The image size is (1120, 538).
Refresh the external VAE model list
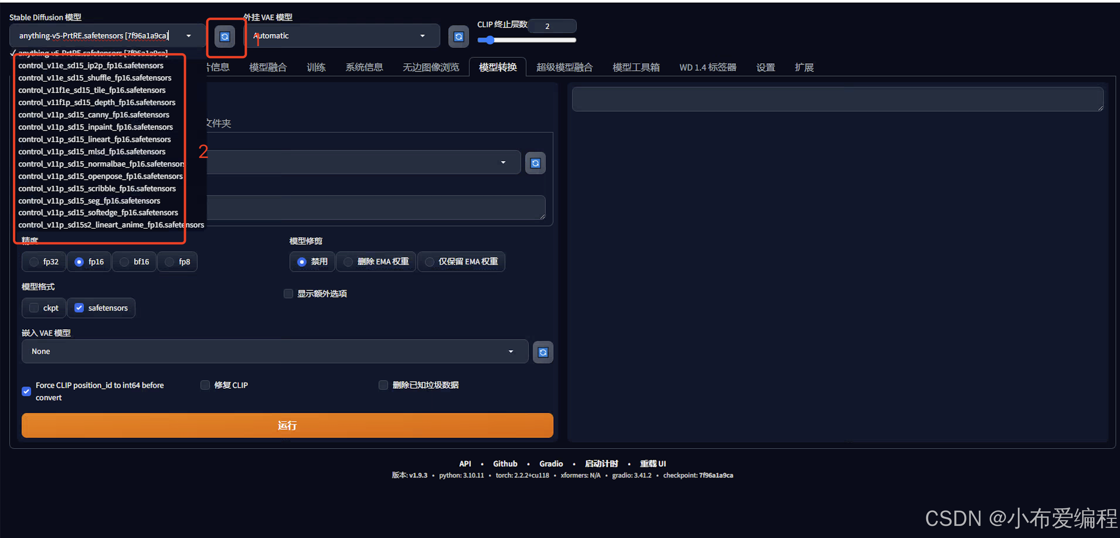[x=458, y=36]
